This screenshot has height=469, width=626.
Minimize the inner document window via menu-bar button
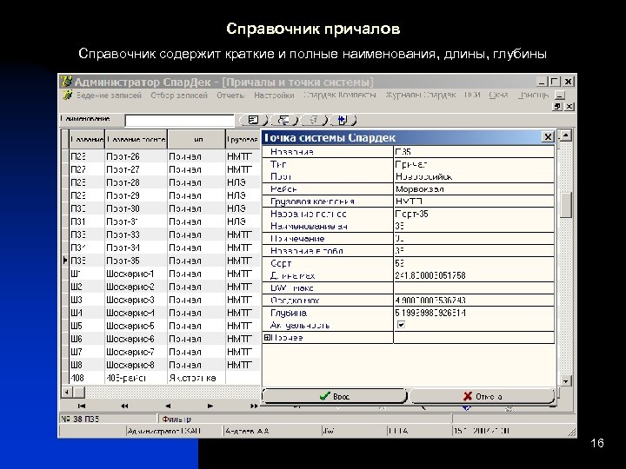coord(561,96)
